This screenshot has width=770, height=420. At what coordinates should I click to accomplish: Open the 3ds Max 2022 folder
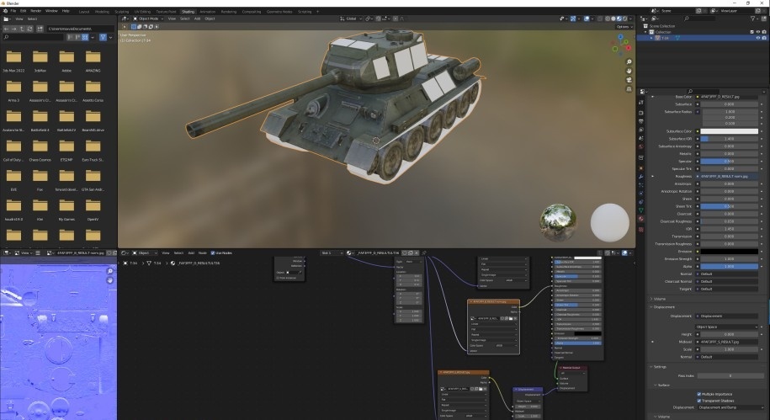coord(13,61)
